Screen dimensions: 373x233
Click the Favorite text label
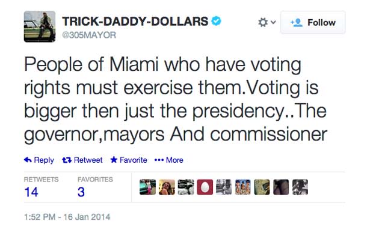(133, 160)
